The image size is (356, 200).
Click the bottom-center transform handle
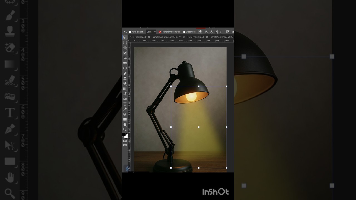point(199,168)
